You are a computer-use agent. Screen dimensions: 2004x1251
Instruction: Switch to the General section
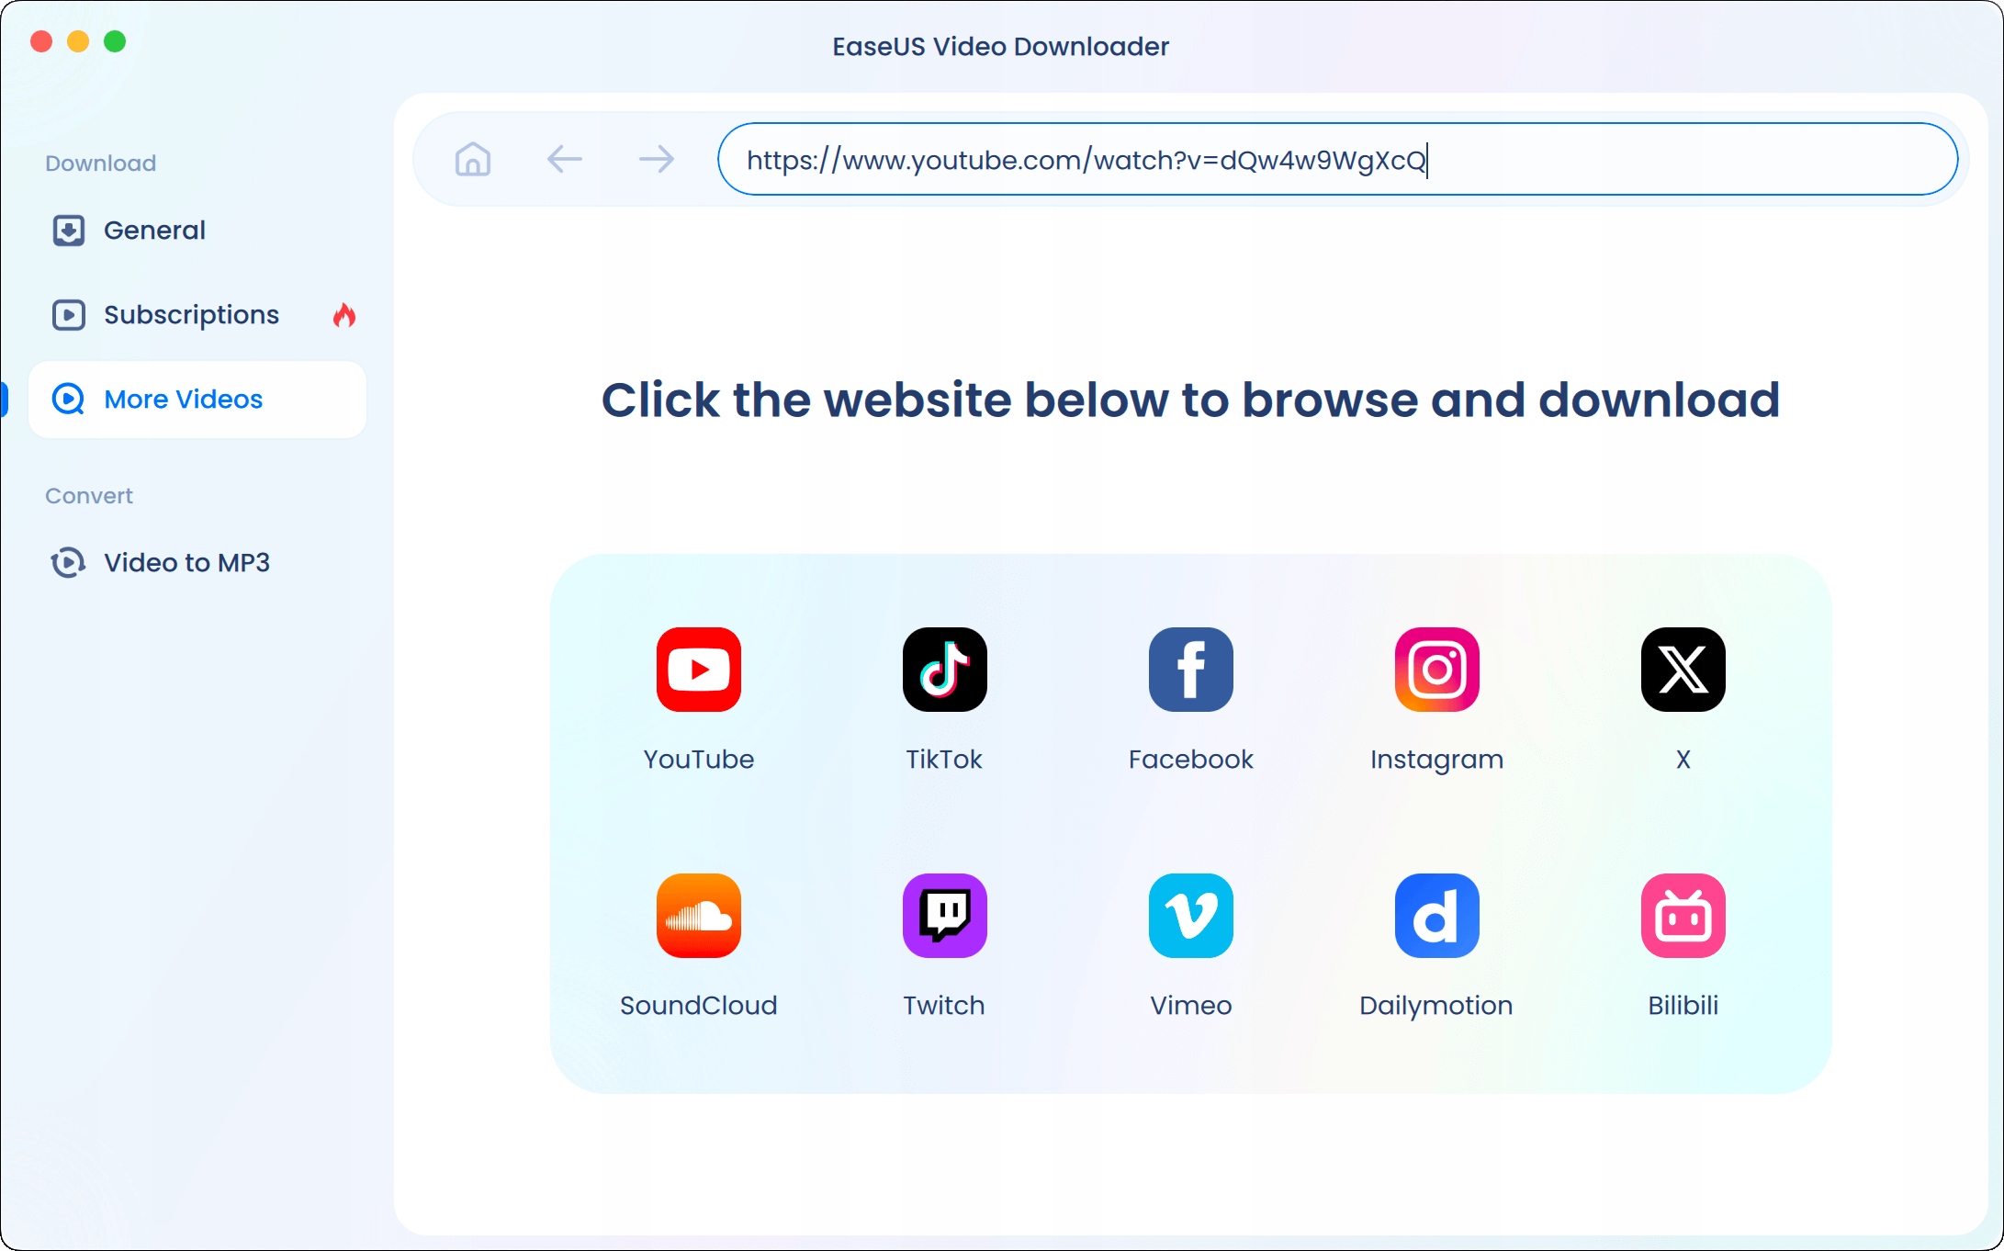pyautogui.click(x=154, y=230)
